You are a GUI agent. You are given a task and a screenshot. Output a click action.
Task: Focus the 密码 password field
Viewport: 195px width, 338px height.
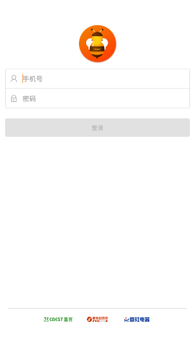point(97,98)
